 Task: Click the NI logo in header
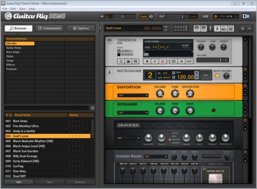click(246, 16)
